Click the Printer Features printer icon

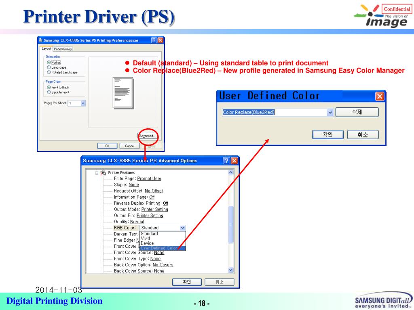tap(103, 173)
